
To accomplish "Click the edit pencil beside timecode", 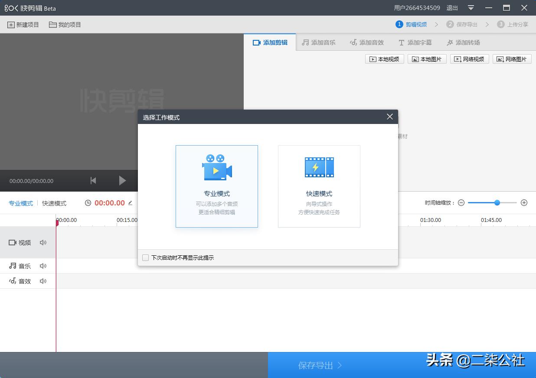I will tap(130, 203).
